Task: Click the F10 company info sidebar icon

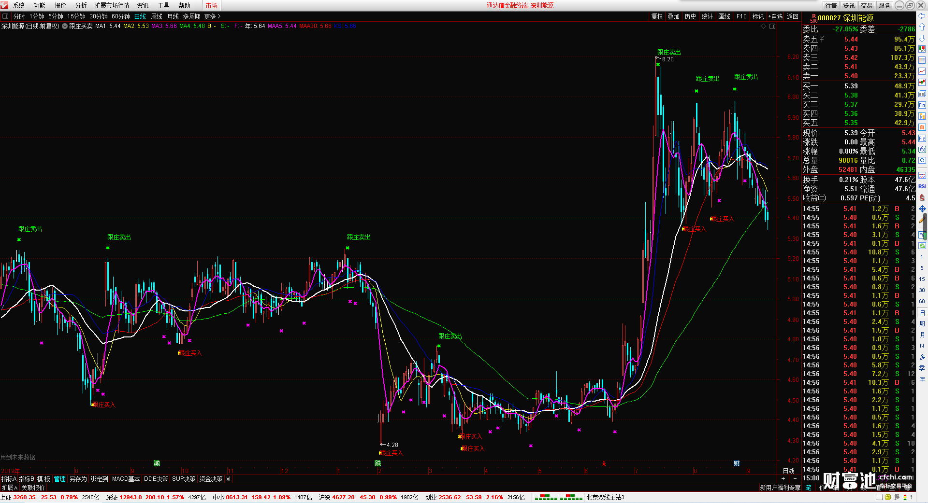Action: click(922, 105)
